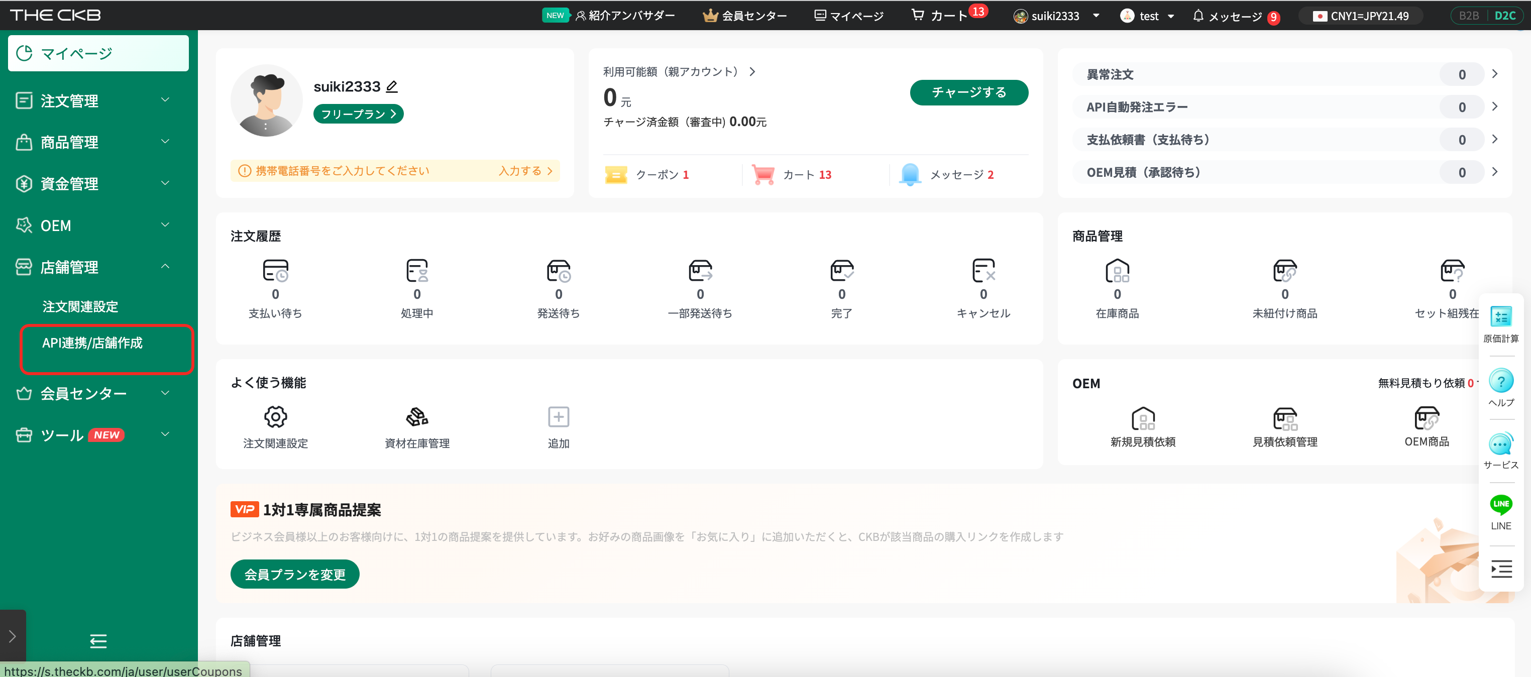Screen dimensions: 1531x677
Task: Click THE CKB logo
Action: (x=55, y=15)
